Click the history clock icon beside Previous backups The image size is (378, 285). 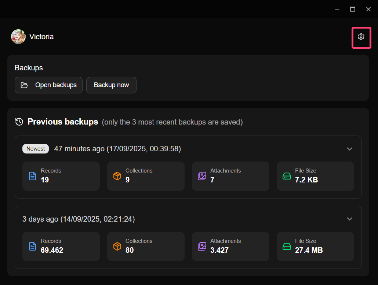[19, 122]
